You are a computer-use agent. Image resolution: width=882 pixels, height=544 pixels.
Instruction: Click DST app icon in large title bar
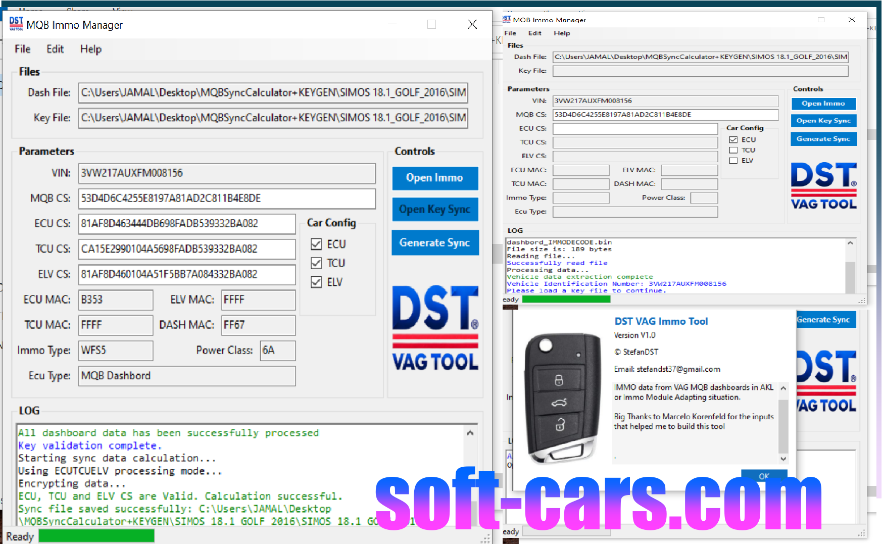(16, 24)
